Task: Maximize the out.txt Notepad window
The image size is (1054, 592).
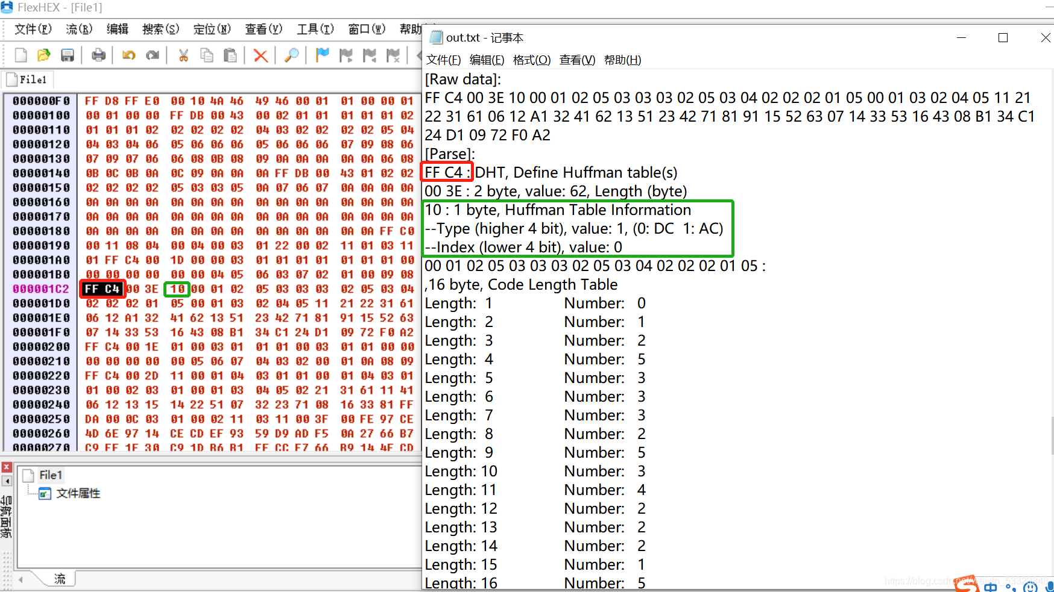Action: click(1003, 37)
